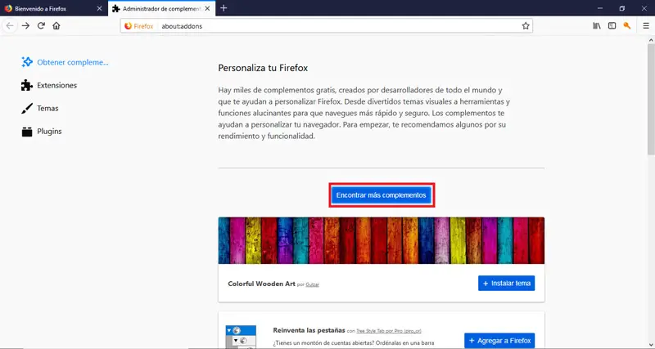This screenshot has height=349, width=655.
Task: Click Agregar a Firefox for Tree Style Tab
Action: 499,341
